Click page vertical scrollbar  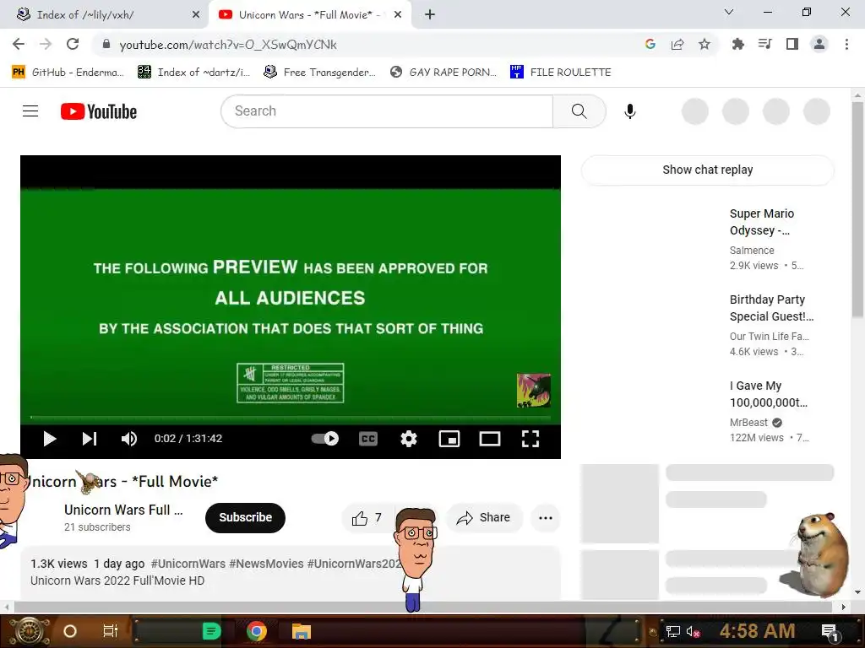click(x=857, y=209)
